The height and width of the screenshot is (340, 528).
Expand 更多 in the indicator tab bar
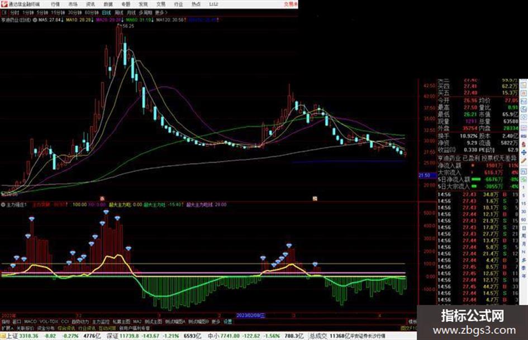click(x=216, y=322)
